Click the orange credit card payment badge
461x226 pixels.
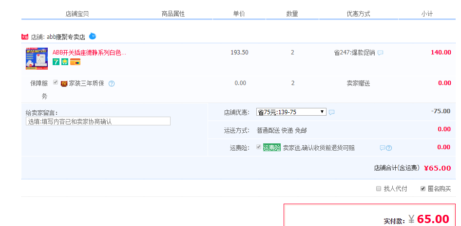point(75,62)
